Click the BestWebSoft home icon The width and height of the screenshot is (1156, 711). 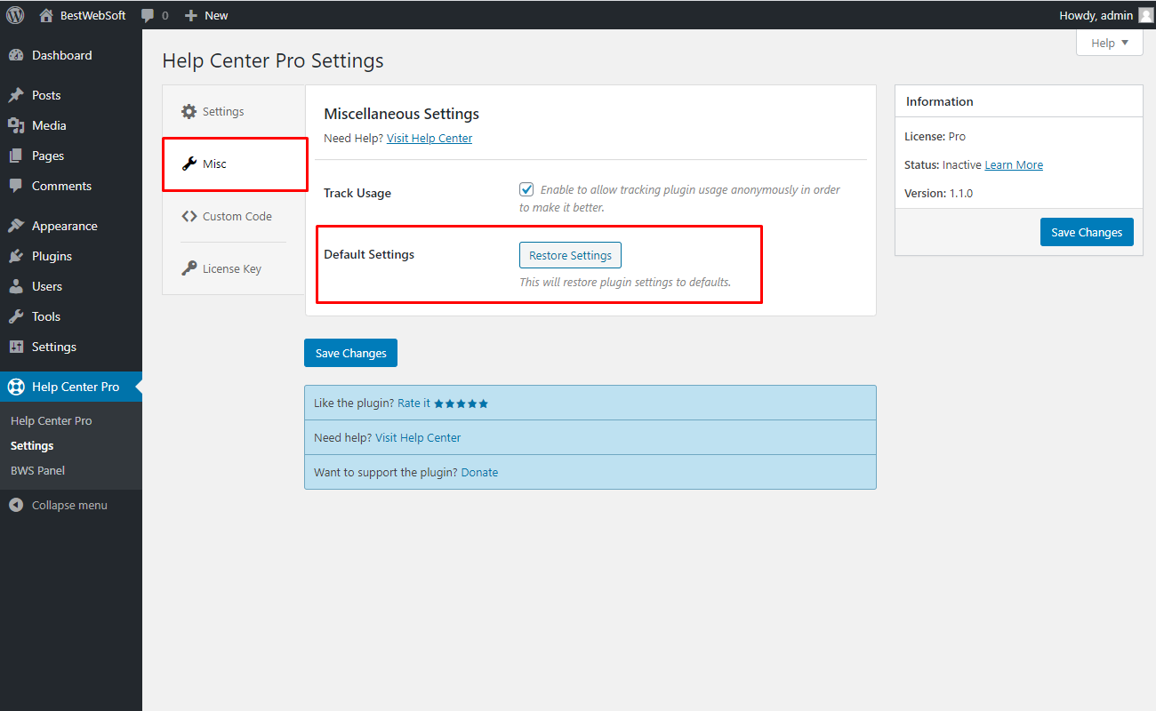[x=46, y=15]
